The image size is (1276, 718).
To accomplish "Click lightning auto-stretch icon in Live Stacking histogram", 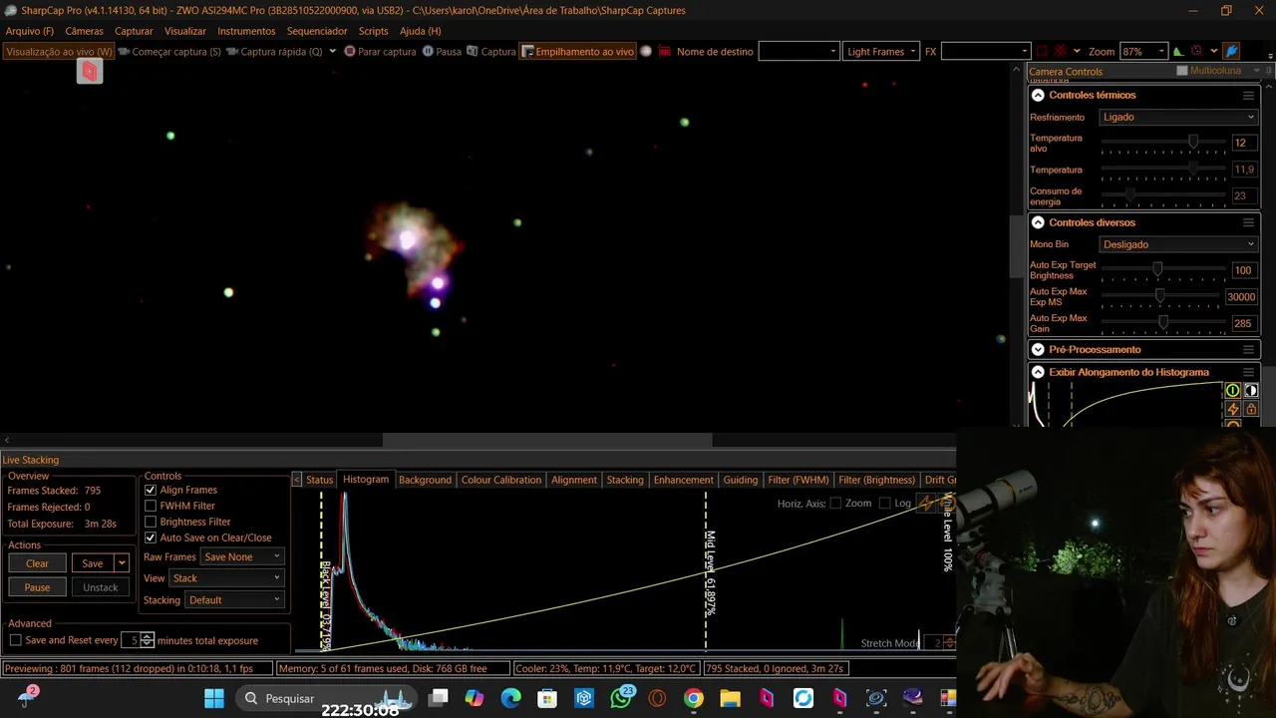I will pyautogui.click(x=926, y=503).
